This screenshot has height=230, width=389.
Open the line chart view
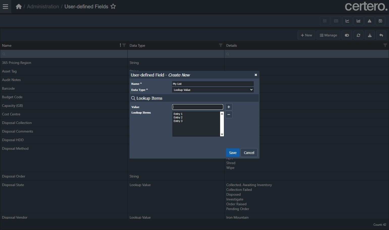347,21
